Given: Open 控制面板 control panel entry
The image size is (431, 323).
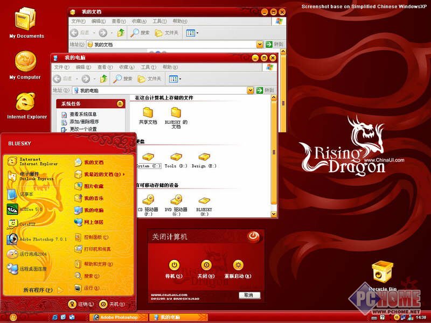Looking at the screenshot, I should tap(92, 237).
